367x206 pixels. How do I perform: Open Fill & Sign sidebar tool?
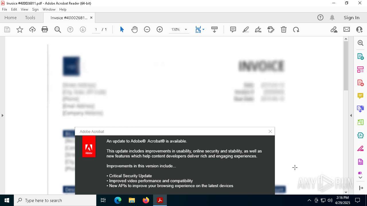pyautogui.click(x=360, y=148)
